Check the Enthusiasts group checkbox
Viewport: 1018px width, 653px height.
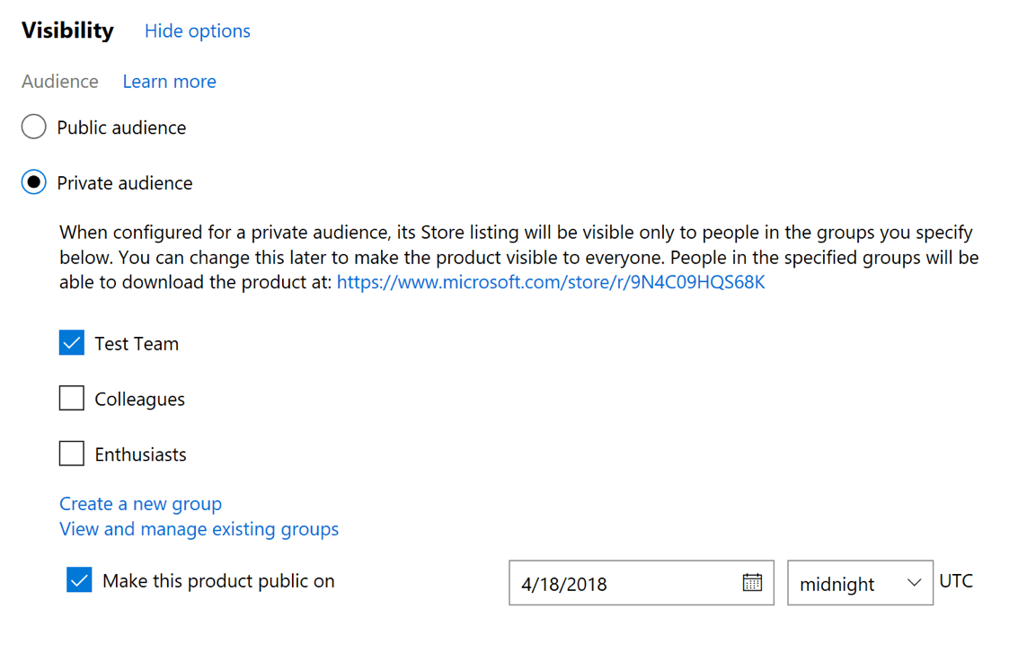click(71, 453)
